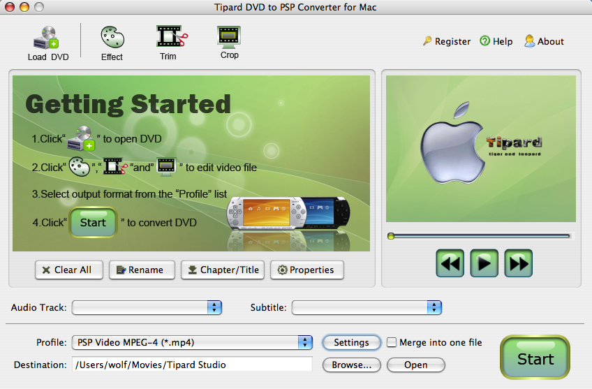
Task: Click the trim filmstrip icon in step 2
Action: pyautogui.click(x=115, y=166)
